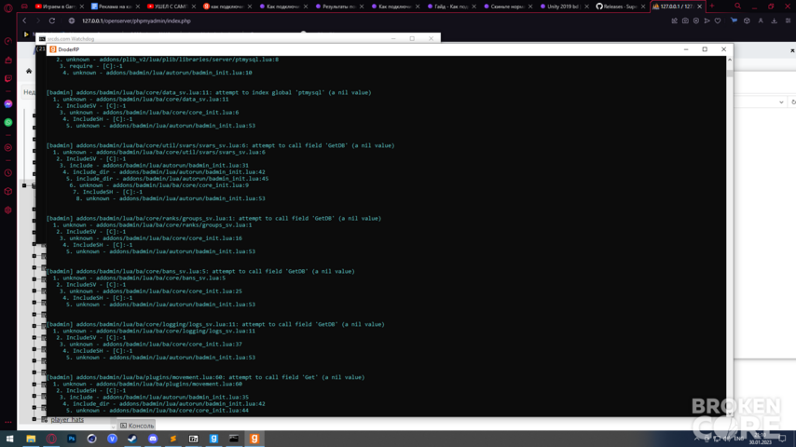The image size is (796, 447).
Task: Open Extensions cube icon in sidebar
Action: (8, 191)
